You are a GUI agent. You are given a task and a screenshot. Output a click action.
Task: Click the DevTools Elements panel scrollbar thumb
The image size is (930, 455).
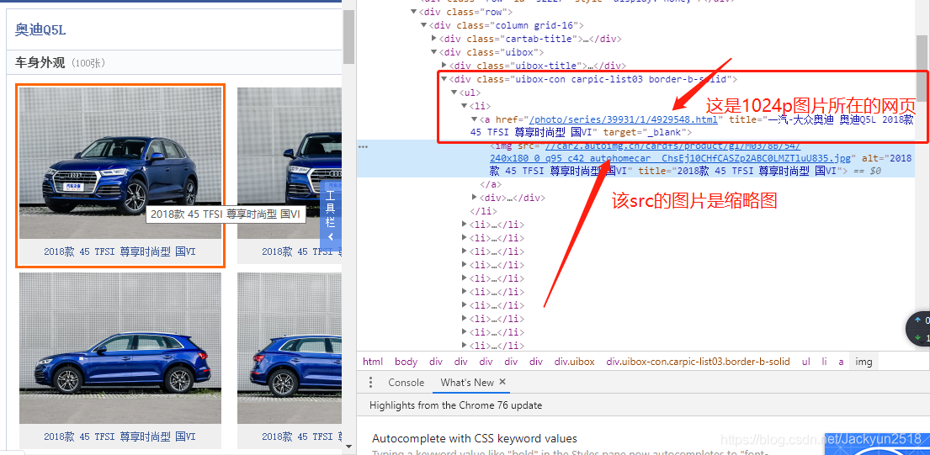[922, 68]
